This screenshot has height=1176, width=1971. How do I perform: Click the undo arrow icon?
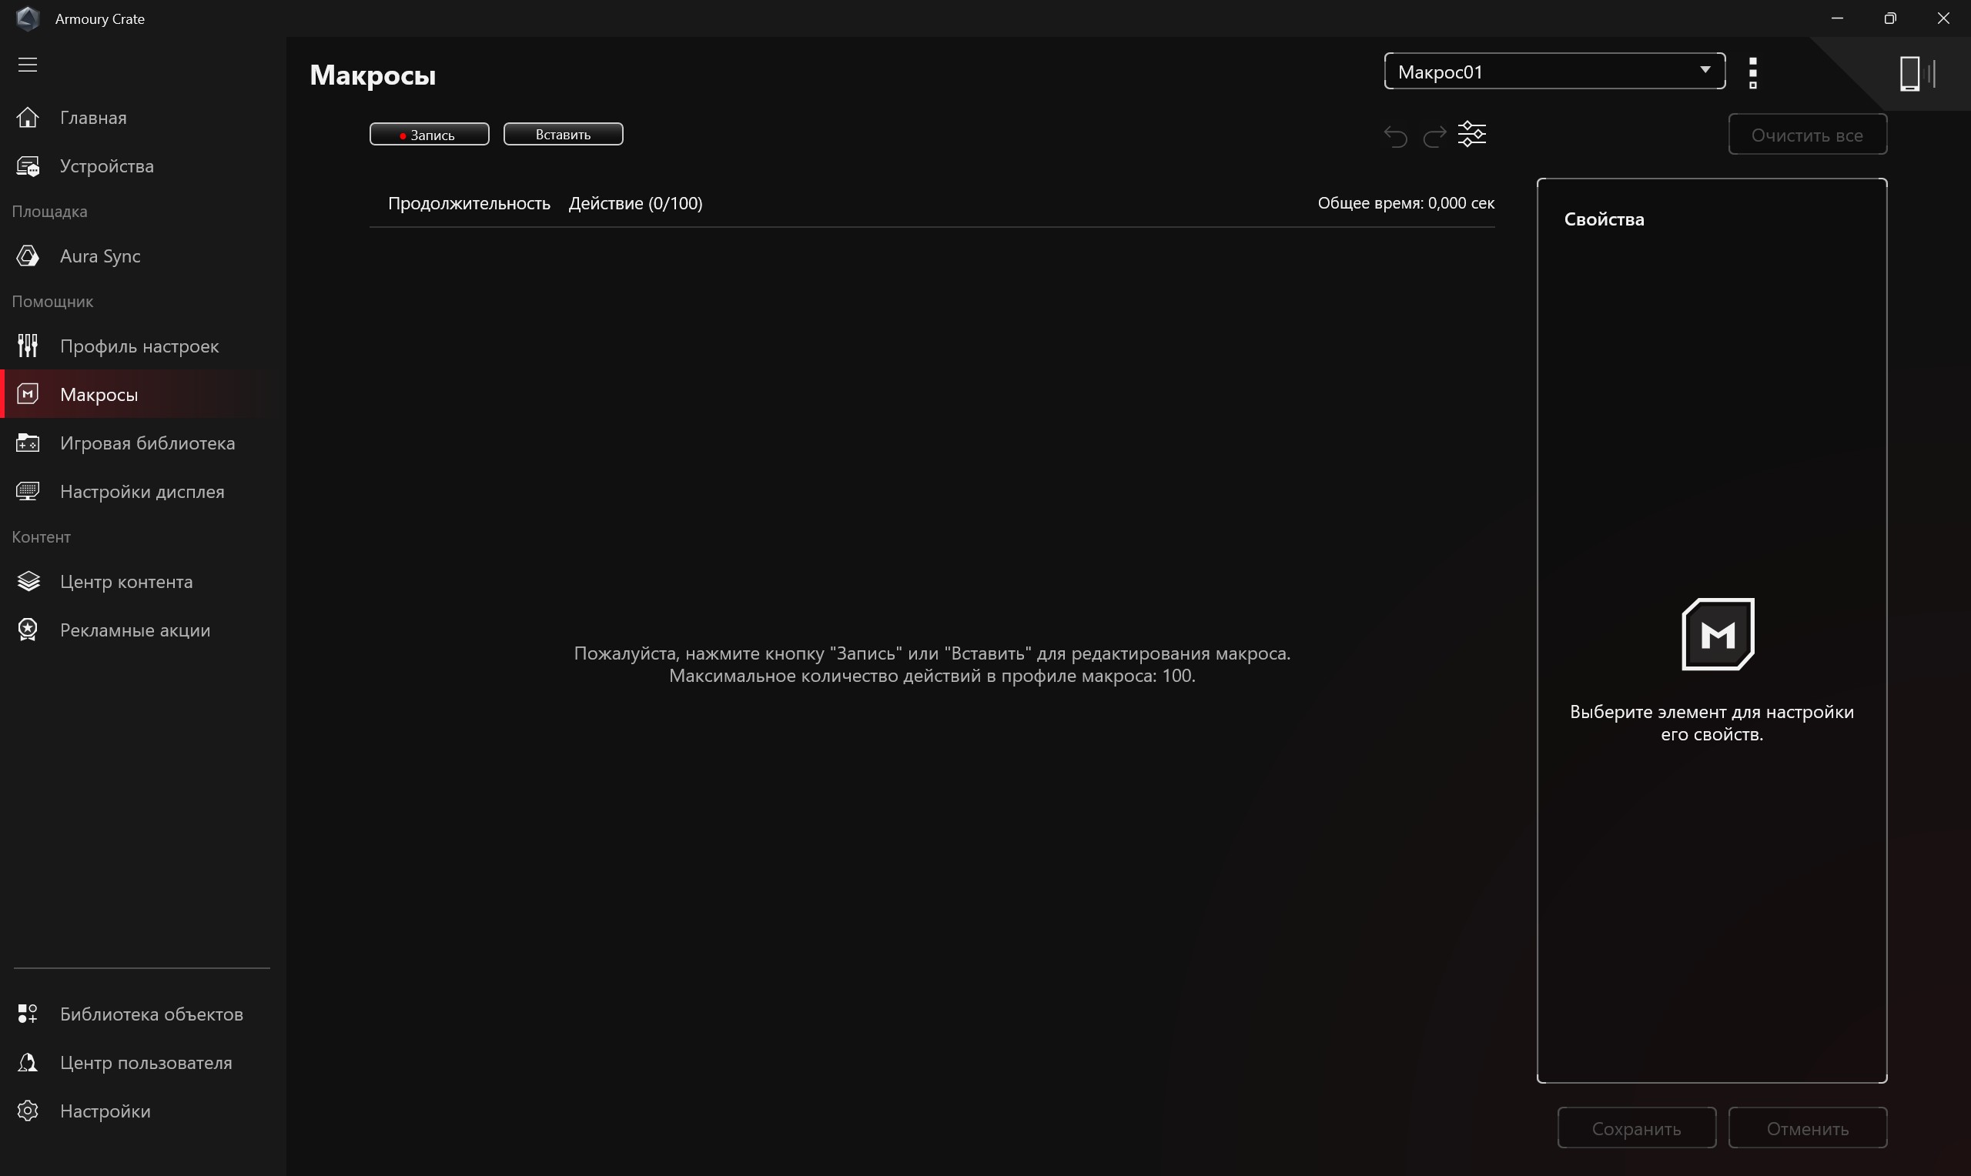click(1396, 136)
